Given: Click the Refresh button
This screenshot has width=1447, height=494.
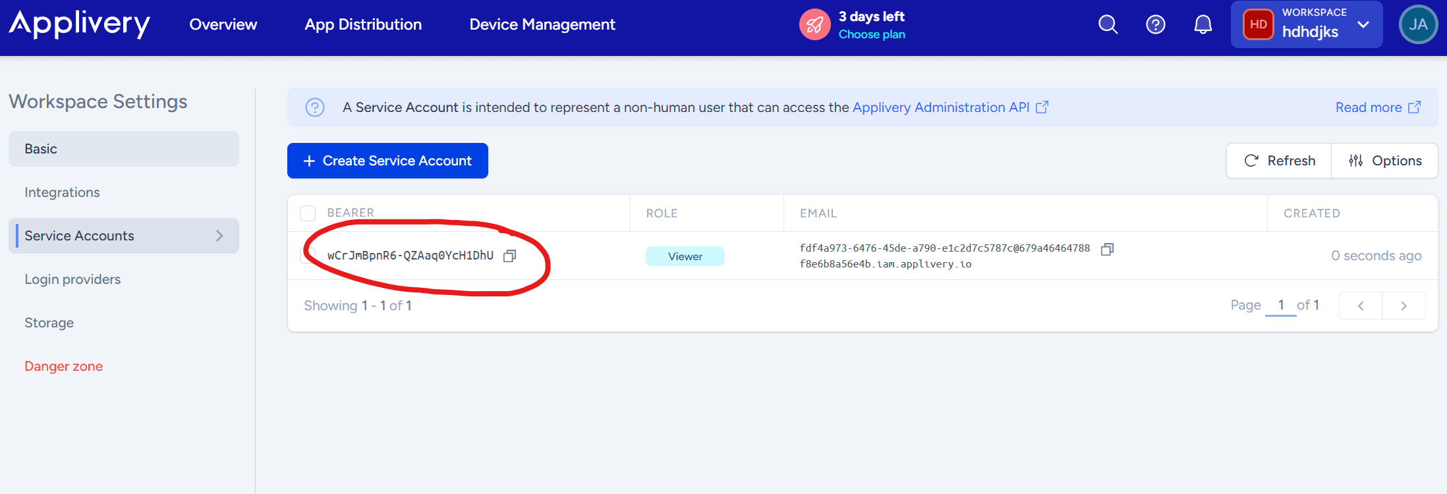Looking at the screenshot, I should click(x=1279, y=161).
